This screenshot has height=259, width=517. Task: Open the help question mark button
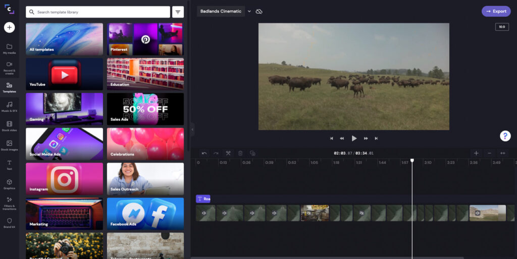click(x=505, y=136)
